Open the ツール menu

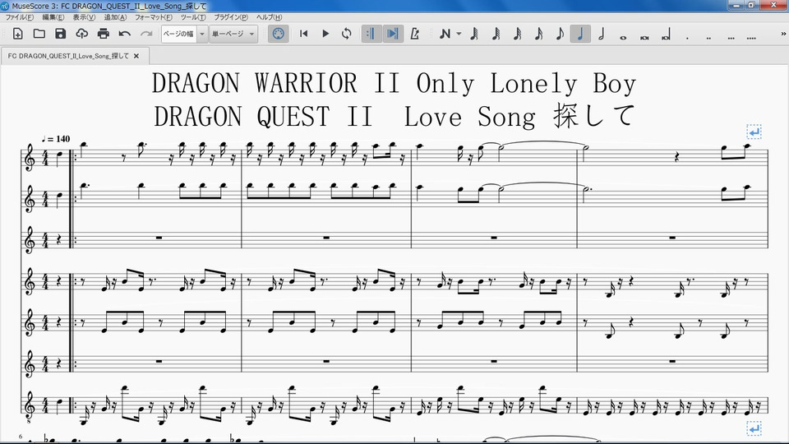[x=192, y=17]
